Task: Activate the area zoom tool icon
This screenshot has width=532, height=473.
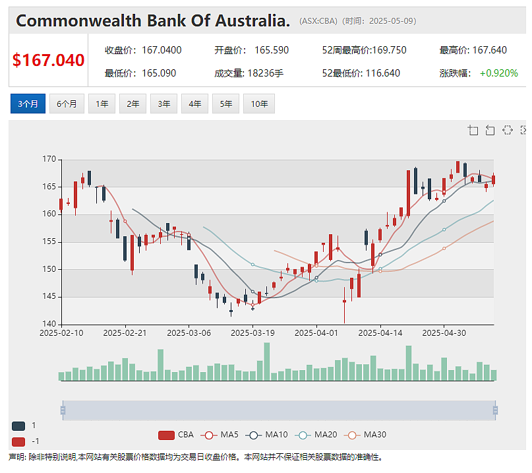Action: 473,130
